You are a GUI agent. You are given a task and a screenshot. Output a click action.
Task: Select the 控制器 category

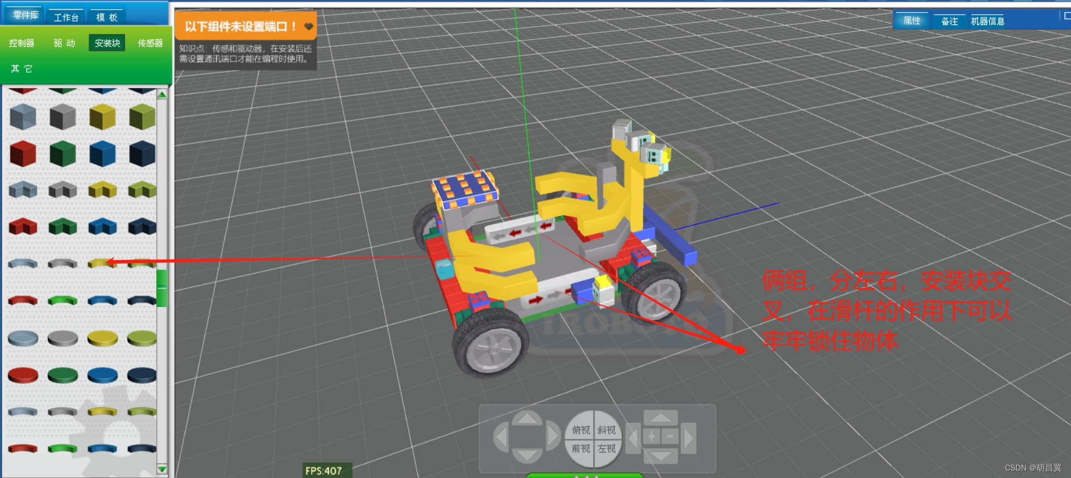click(22, 43)
